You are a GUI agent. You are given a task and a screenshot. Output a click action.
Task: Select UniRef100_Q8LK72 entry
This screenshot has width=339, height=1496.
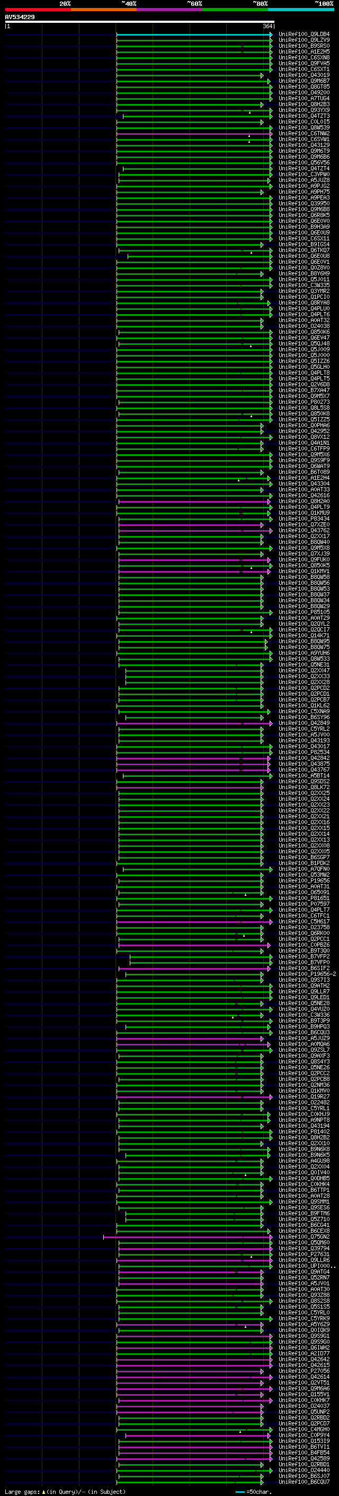coord(304,788)
